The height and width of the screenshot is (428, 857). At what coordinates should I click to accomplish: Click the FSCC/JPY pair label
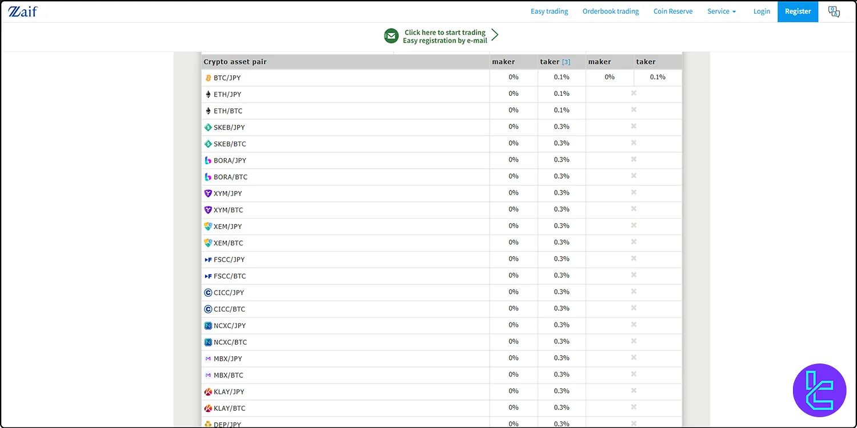click(x=229, y=260)
